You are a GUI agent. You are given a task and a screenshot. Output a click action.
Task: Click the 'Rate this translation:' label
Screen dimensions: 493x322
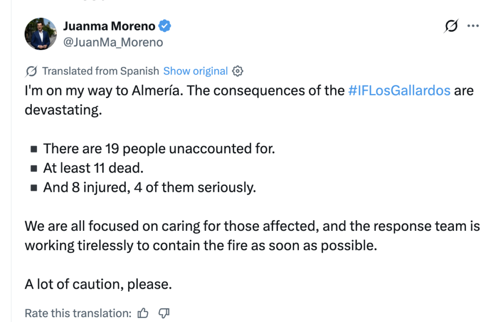click(78, 313)
